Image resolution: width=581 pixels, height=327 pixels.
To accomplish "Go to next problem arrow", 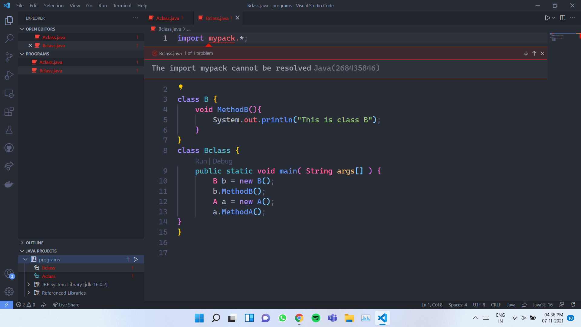I will tap(526, 53).
